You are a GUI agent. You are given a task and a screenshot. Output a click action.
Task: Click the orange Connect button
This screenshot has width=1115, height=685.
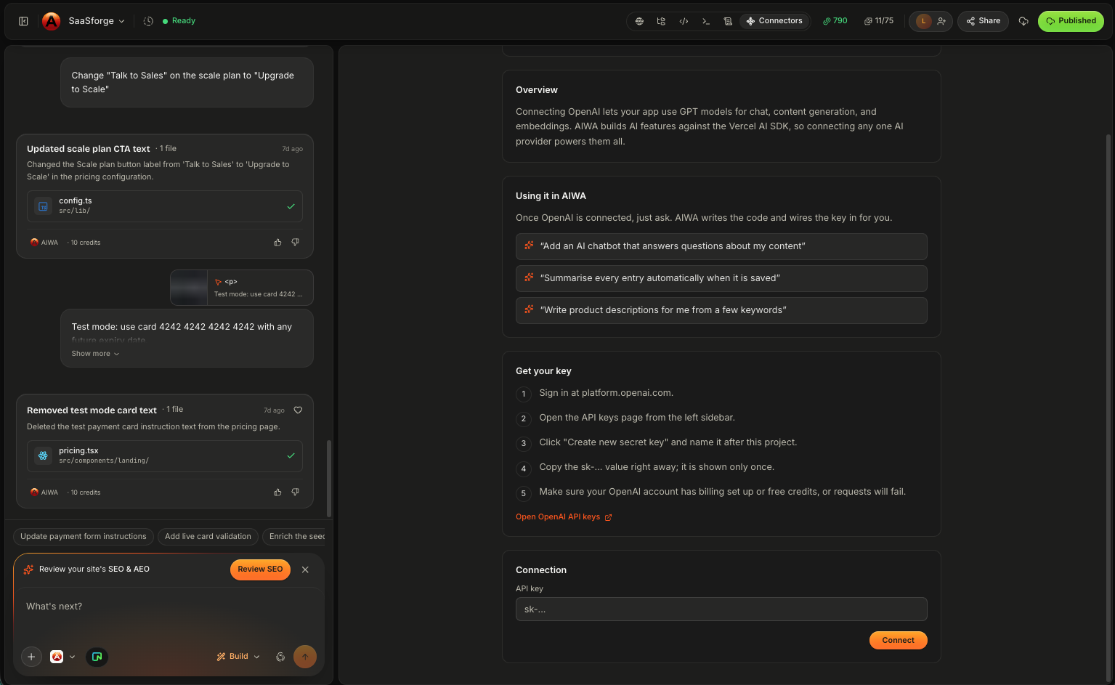coord(898,641)
